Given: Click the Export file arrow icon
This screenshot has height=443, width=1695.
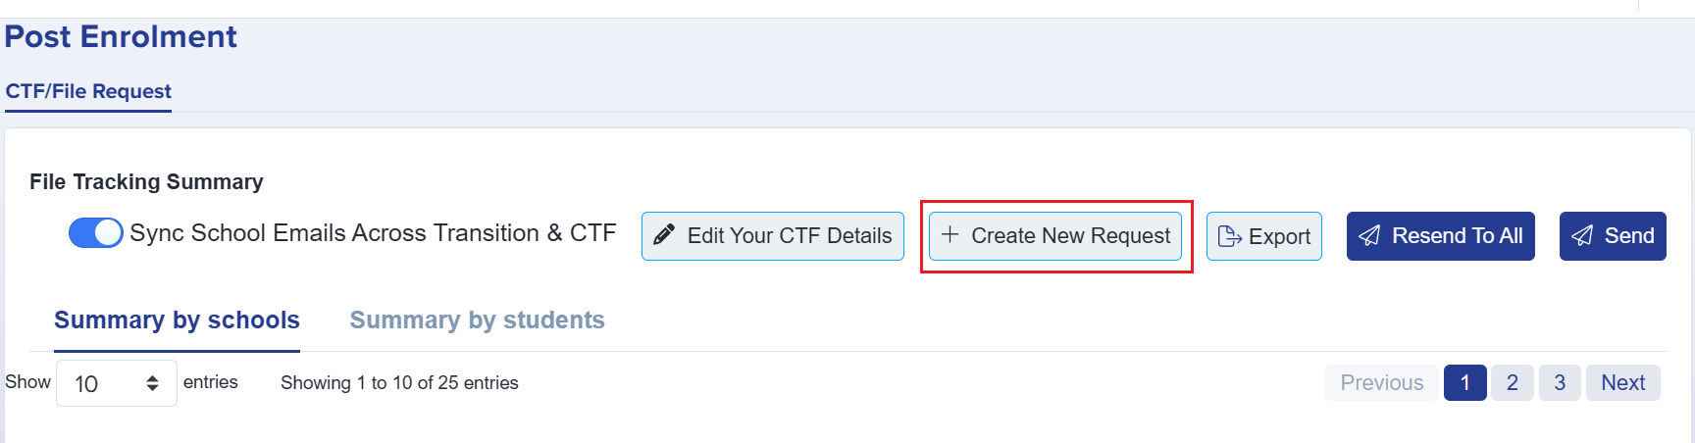Looking at the screenshot, I should 1229,236.
